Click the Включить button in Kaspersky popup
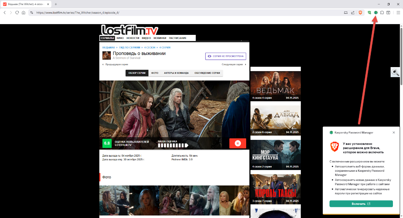This screenshot has height=218, width=403. point(361,204)
